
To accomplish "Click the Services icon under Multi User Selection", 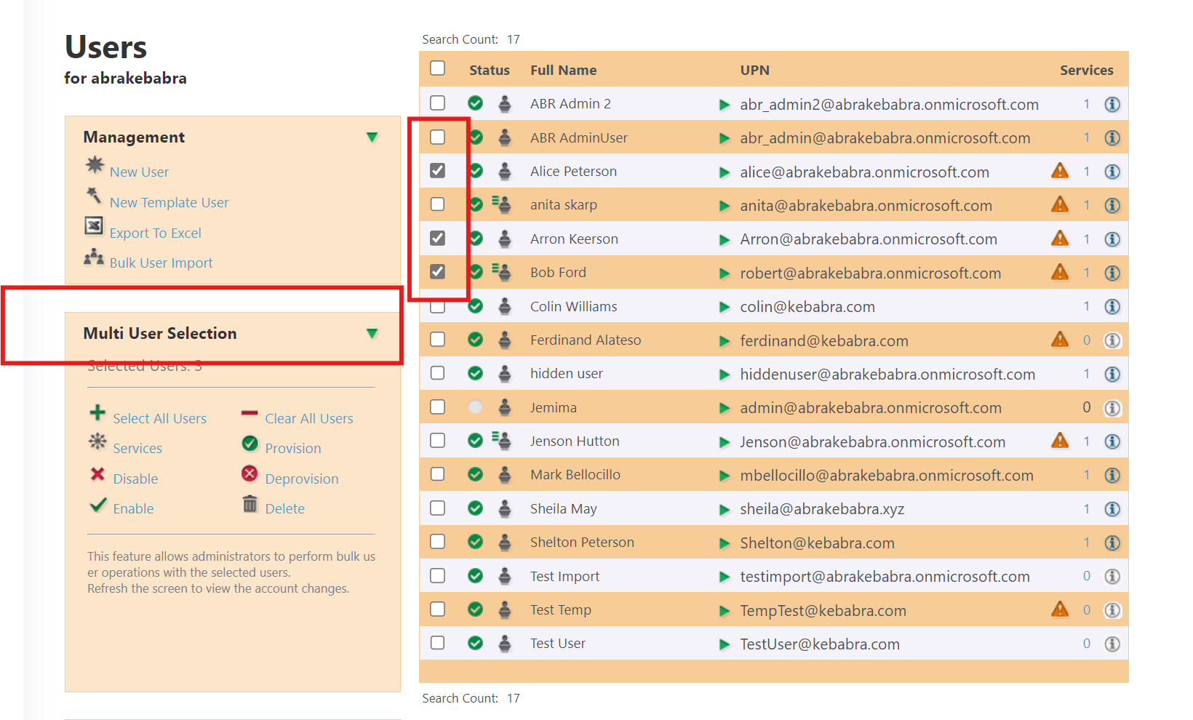I will 97,442.
